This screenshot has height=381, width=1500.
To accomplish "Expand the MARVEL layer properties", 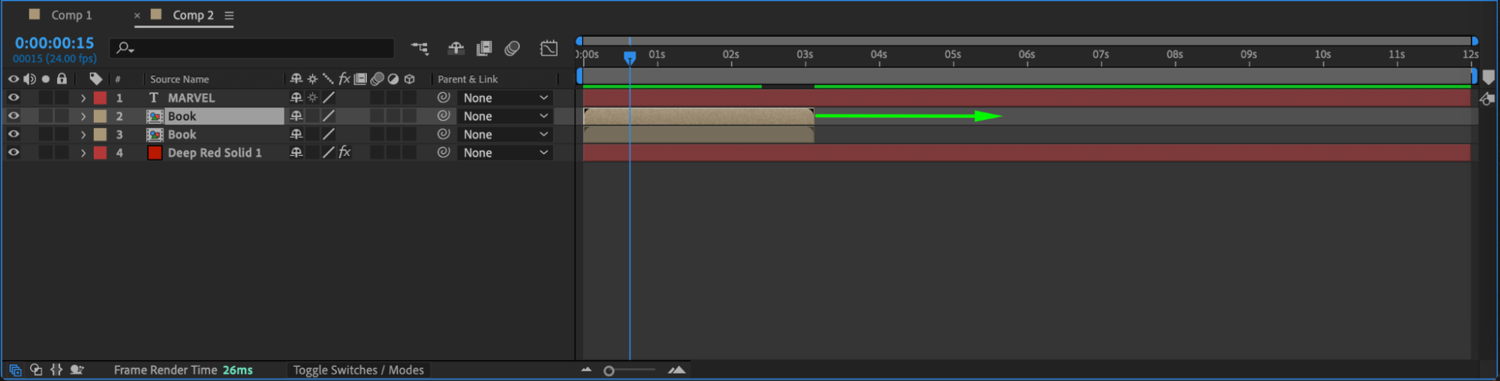I will point(83,97).
